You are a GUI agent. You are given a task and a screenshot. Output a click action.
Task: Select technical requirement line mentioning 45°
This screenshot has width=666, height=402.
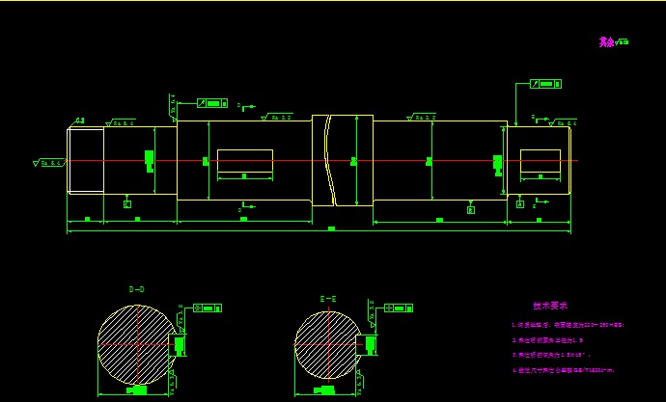551,355
